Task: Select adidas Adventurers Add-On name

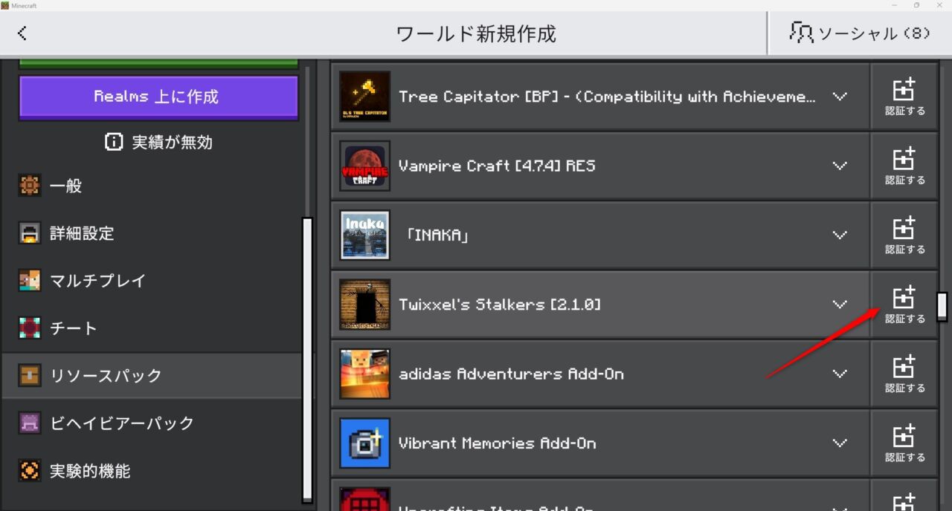Action: click(x=511, y=374)
